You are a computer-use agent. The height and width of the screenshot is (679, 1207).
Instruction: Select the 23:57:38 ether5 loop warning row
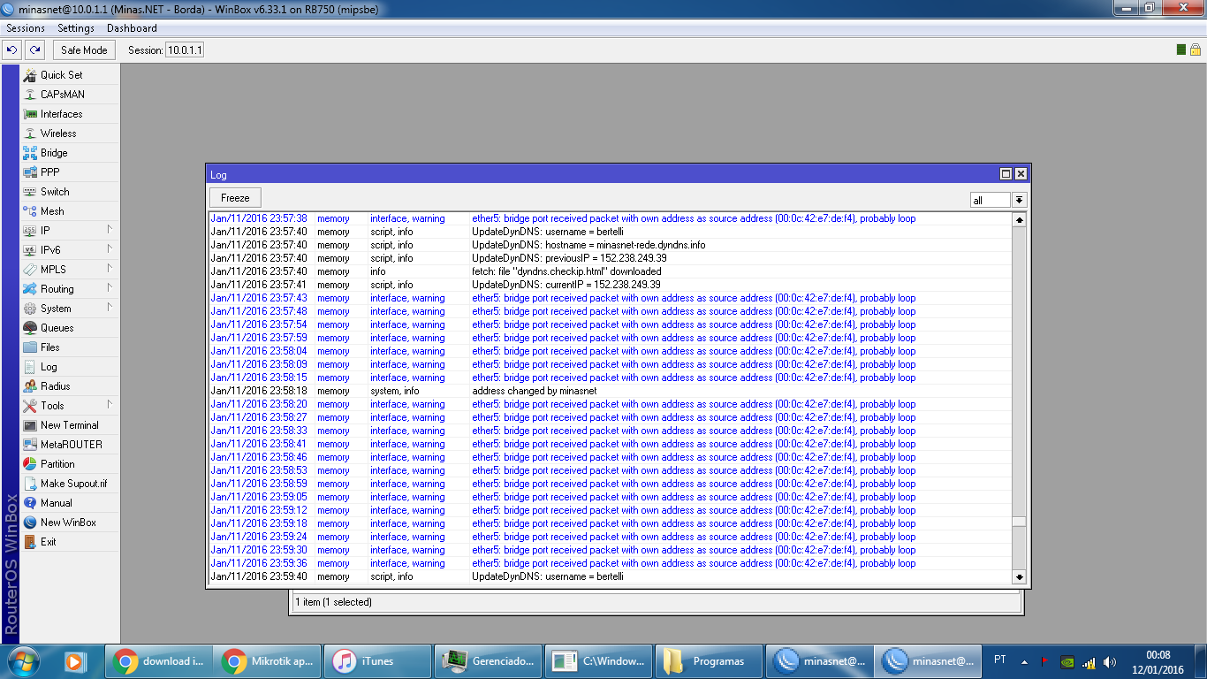tap(610, 218)
